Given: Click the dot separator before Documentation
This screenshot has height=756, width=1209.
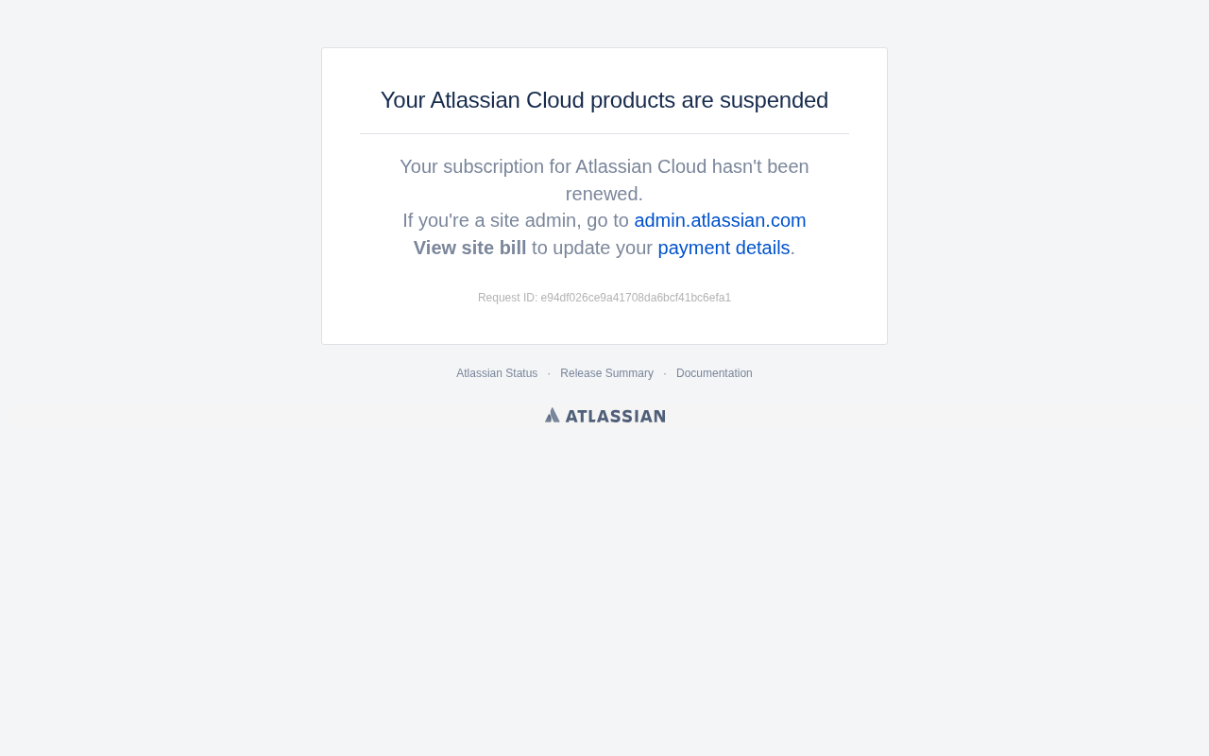Looking at the screenshot, I should click(665, 374).
